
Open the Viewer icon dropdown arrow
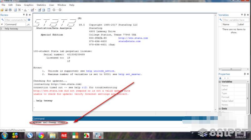[22, 10]
